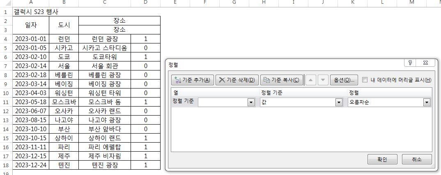Select column H header
This screenshot has height=175, width=441.
[x=264, y=2]
